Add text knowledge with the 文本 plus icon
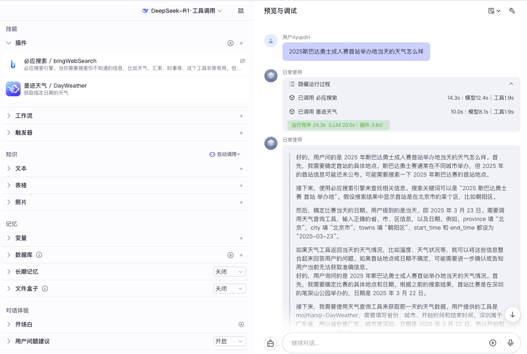 [241, 169]
